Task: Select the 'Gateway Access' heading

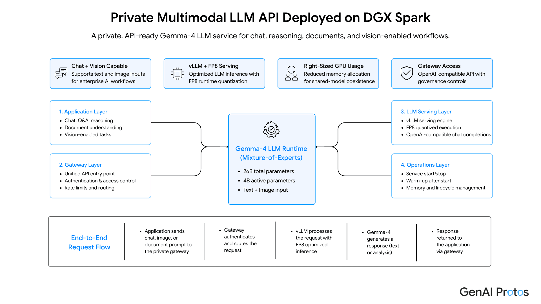Action: pos(439,66)
